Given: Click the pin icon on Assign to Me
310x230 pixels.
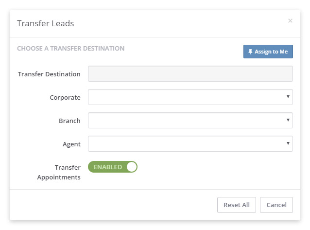Looking at the screenshot, I should (250, 52).
